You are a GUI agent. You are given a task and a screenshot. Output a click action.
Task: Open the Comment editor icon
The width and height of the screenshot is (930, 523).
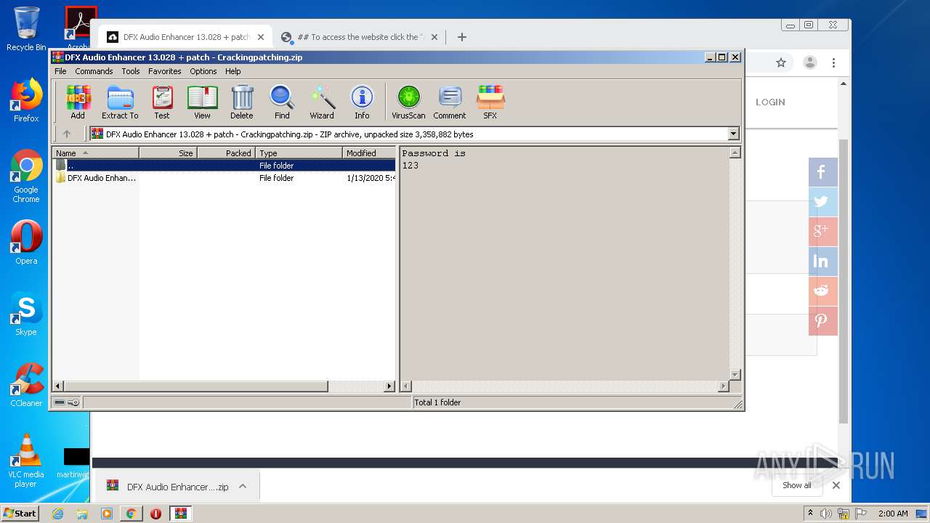click(450, 102)
